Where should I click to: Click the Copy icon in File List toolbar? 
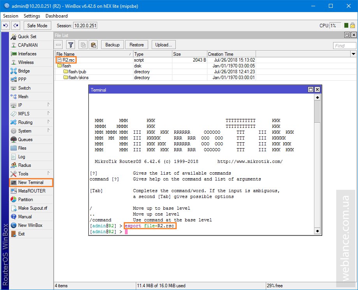tap(83, 45)
